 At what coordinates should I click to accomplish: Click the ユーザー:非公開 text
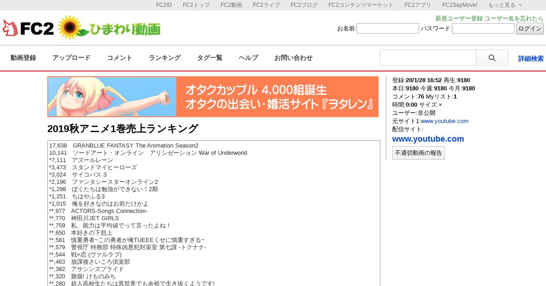pos(414,113)
